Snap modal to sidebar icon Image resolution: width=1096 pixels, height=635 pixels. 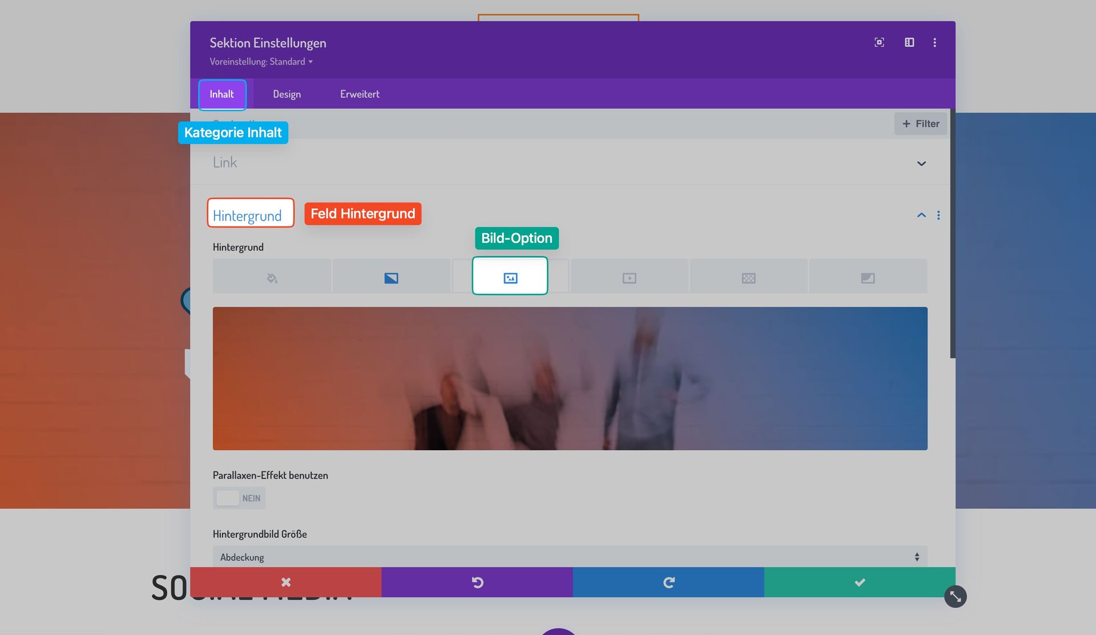pyautogui.click(x=909, y=42)
